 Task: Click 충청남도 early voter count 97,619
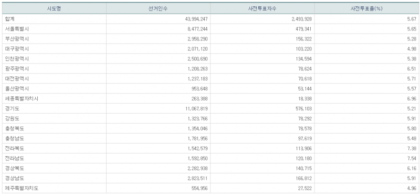tap(305, 138)
